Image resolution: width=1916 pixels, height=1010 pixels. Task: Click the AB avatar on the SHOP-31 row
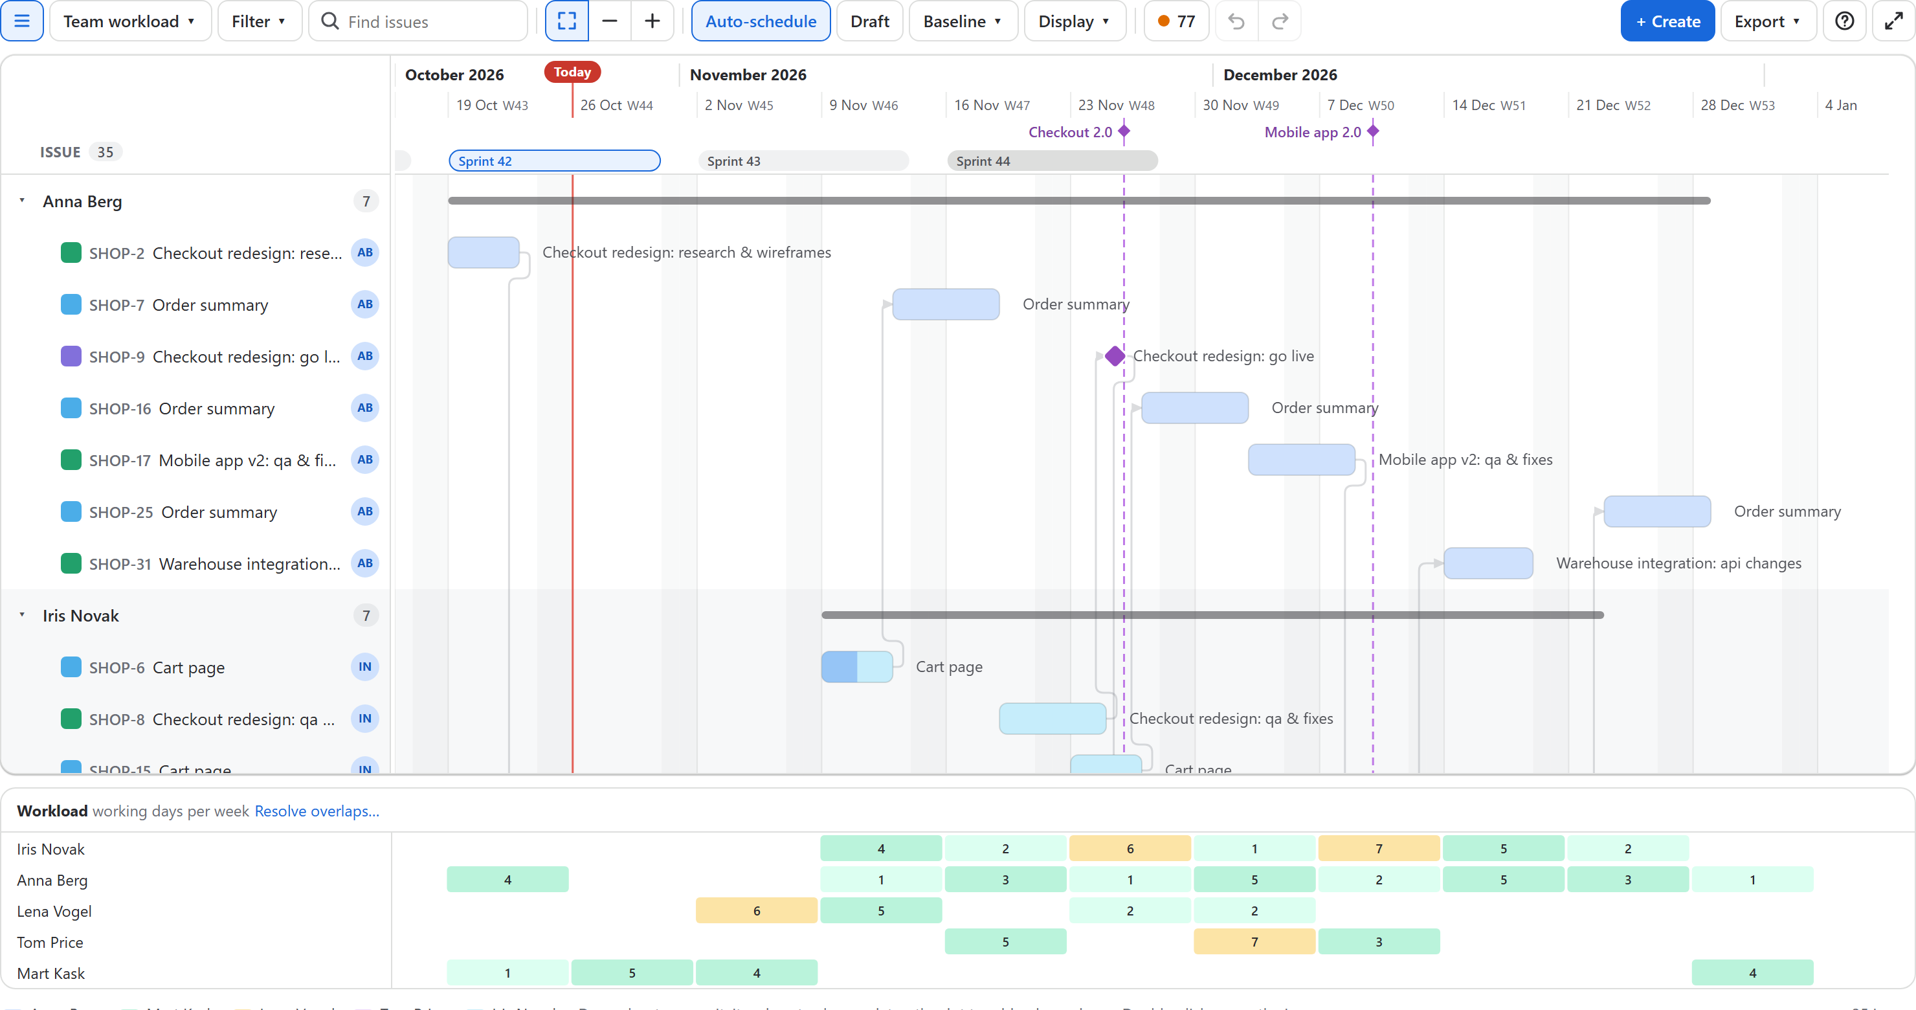[x=364, y=564]
